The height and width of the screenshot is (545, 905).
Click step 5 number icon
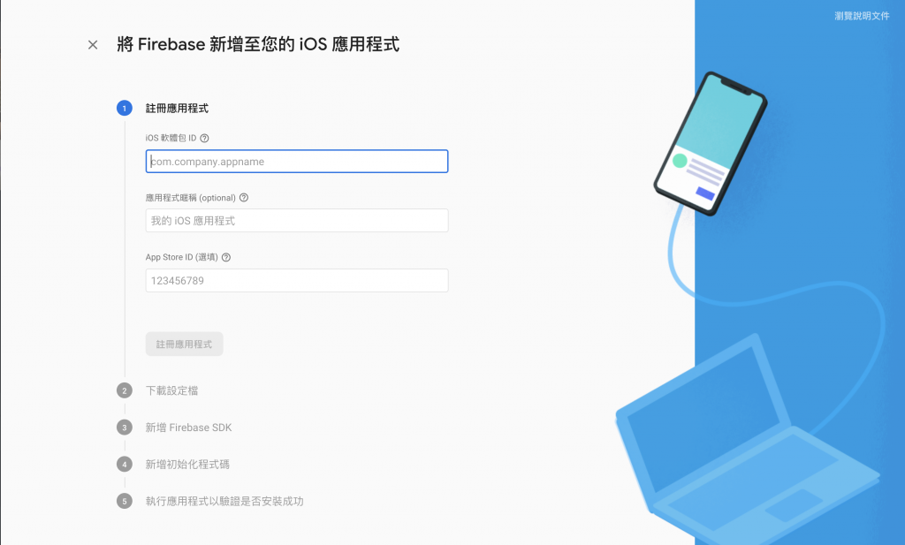tap(124, 501)
